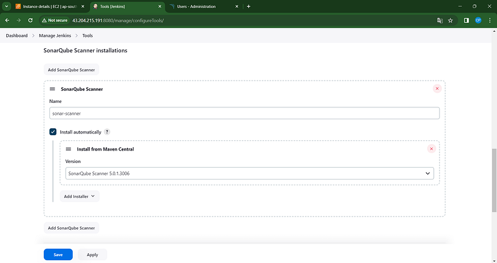
Task: Grab the Install from Maven Central handle
Action: tap(68, 149)
